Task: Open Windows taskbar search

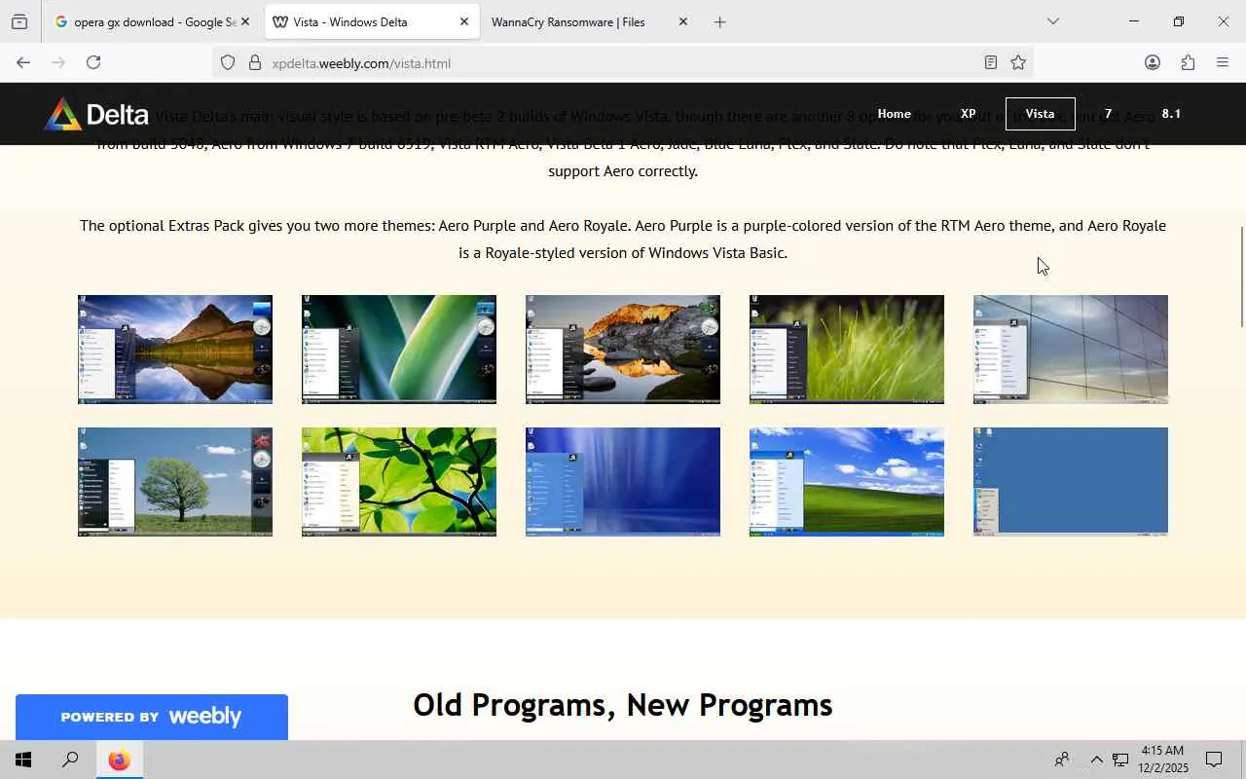Action: click(x=70, y=760)
